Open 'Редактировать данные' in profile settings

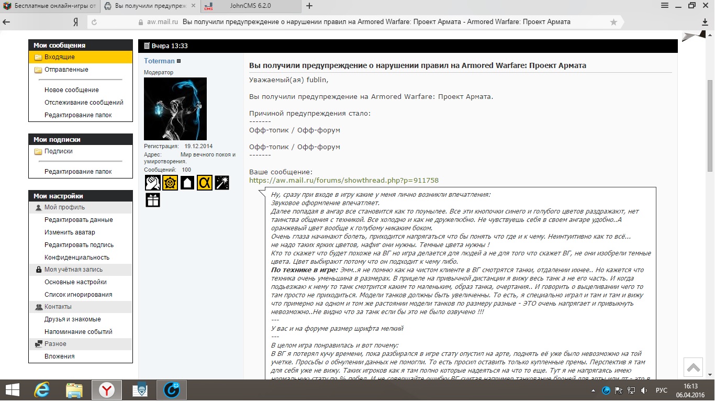(79, 220)
